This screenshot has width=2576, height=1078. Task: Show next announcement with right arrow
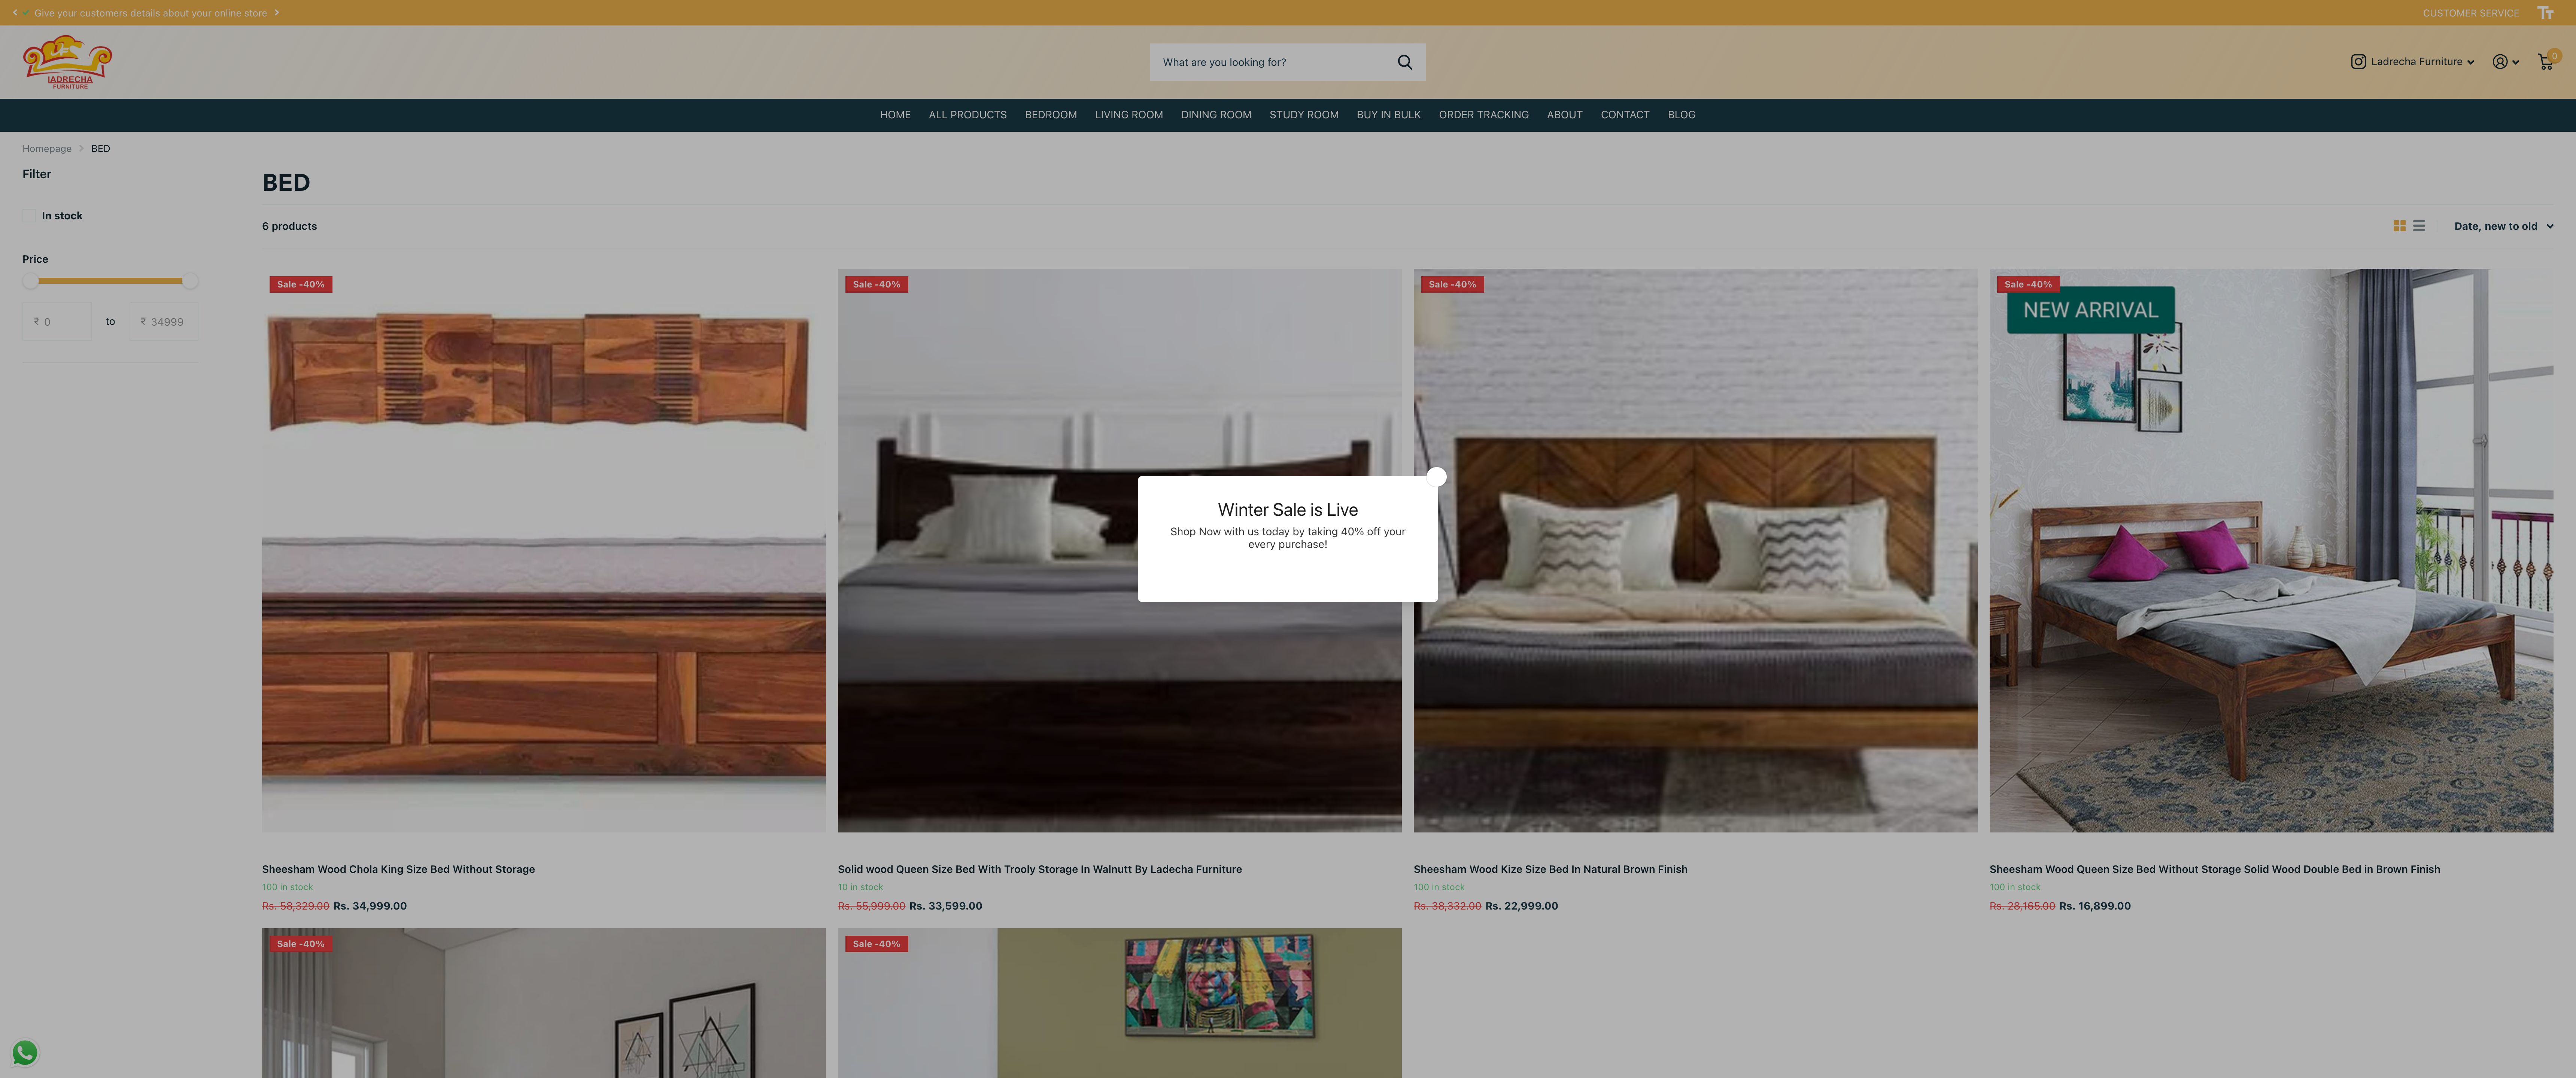(x=277, y=13)
